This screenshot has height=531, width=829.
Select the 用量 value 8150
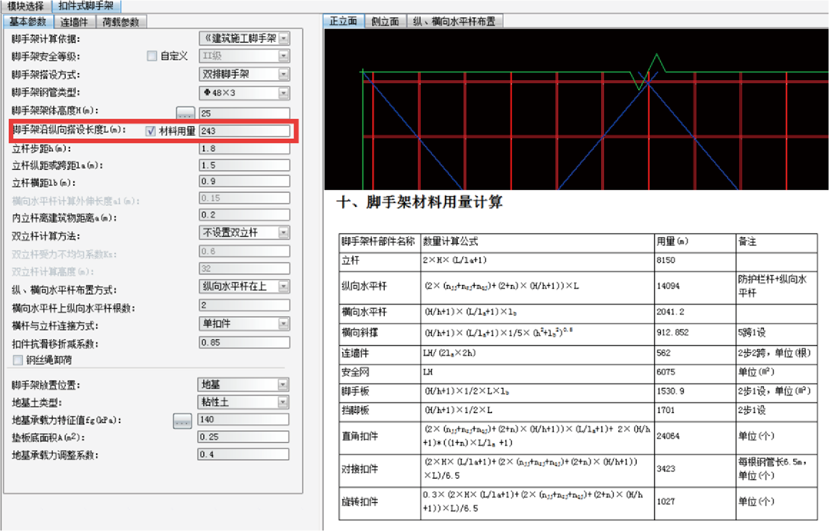coord(666,260)
